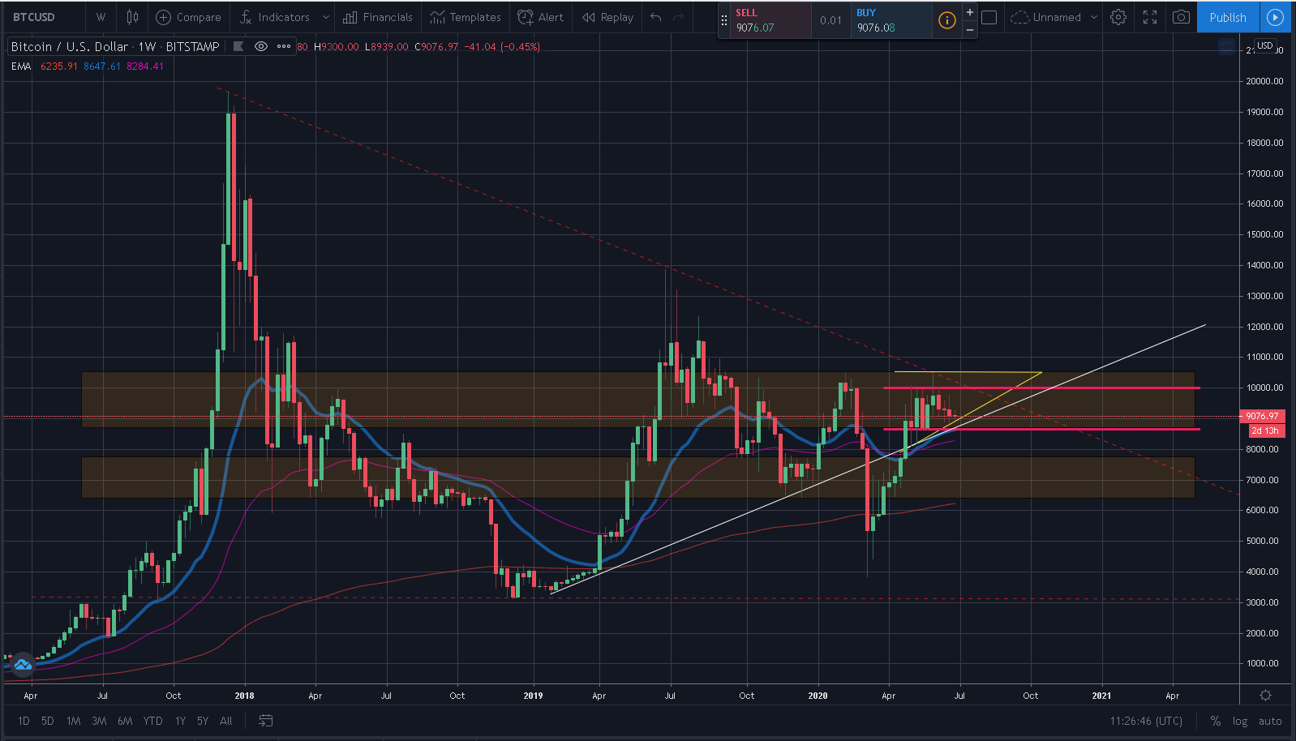
Task: Open the go-to-date calendar icon
Action: point(265,721)
